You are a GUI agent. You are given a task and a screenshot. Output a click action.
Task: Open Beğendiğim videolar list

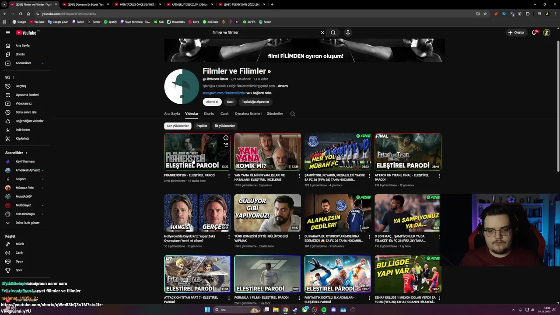29,121
